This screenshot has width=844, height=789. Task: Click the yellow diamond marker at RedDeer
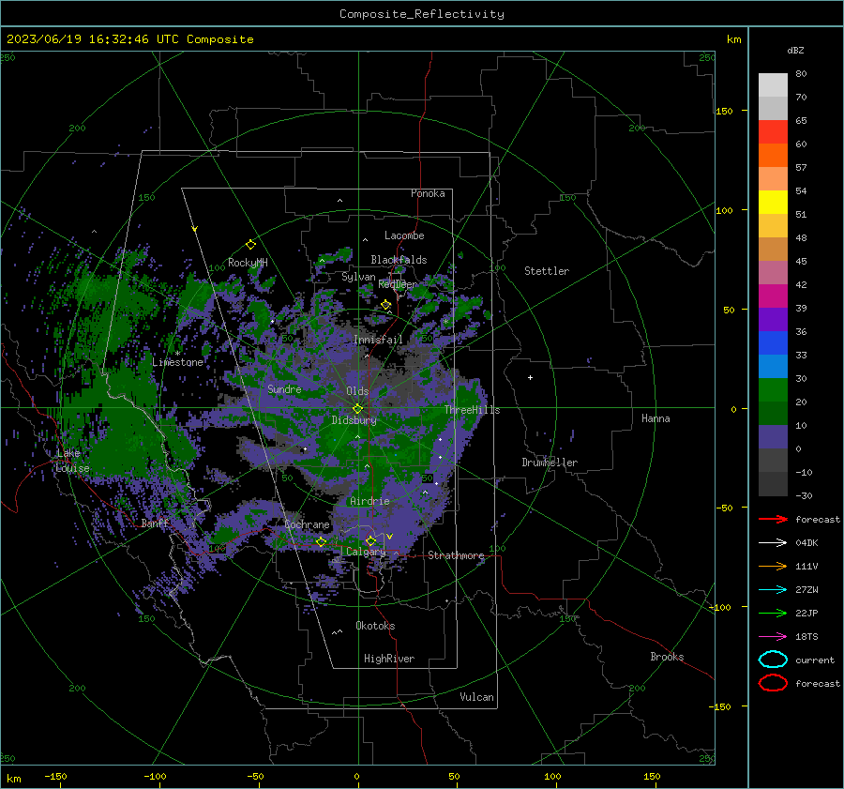click(385, 305)
